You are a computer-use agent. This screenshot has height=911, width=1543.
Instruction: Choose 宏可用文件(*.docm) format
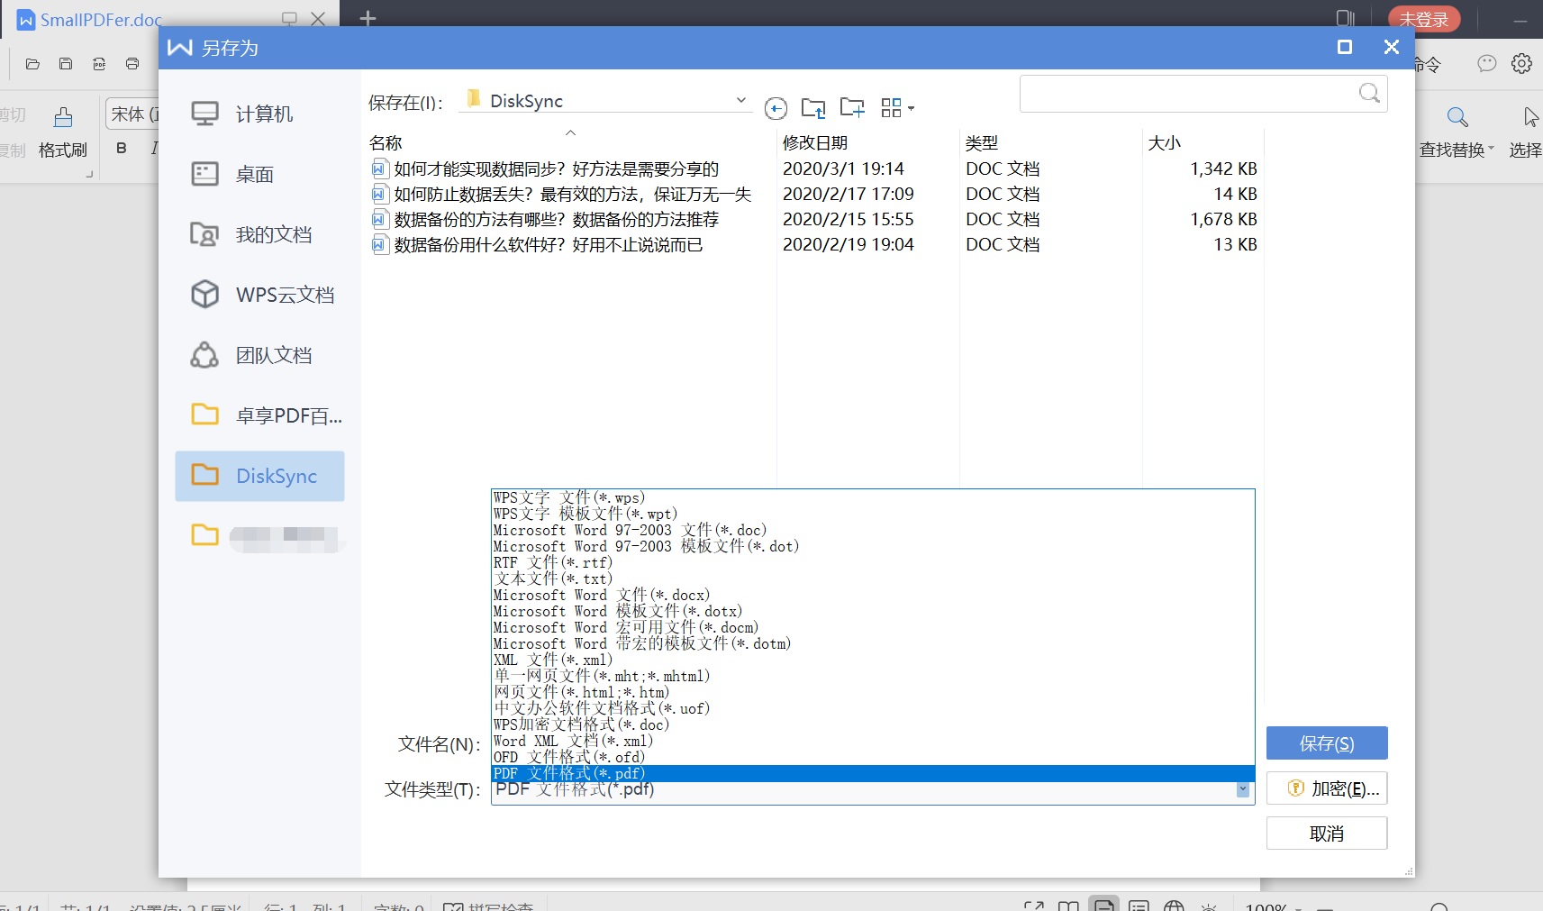point(873,627)
